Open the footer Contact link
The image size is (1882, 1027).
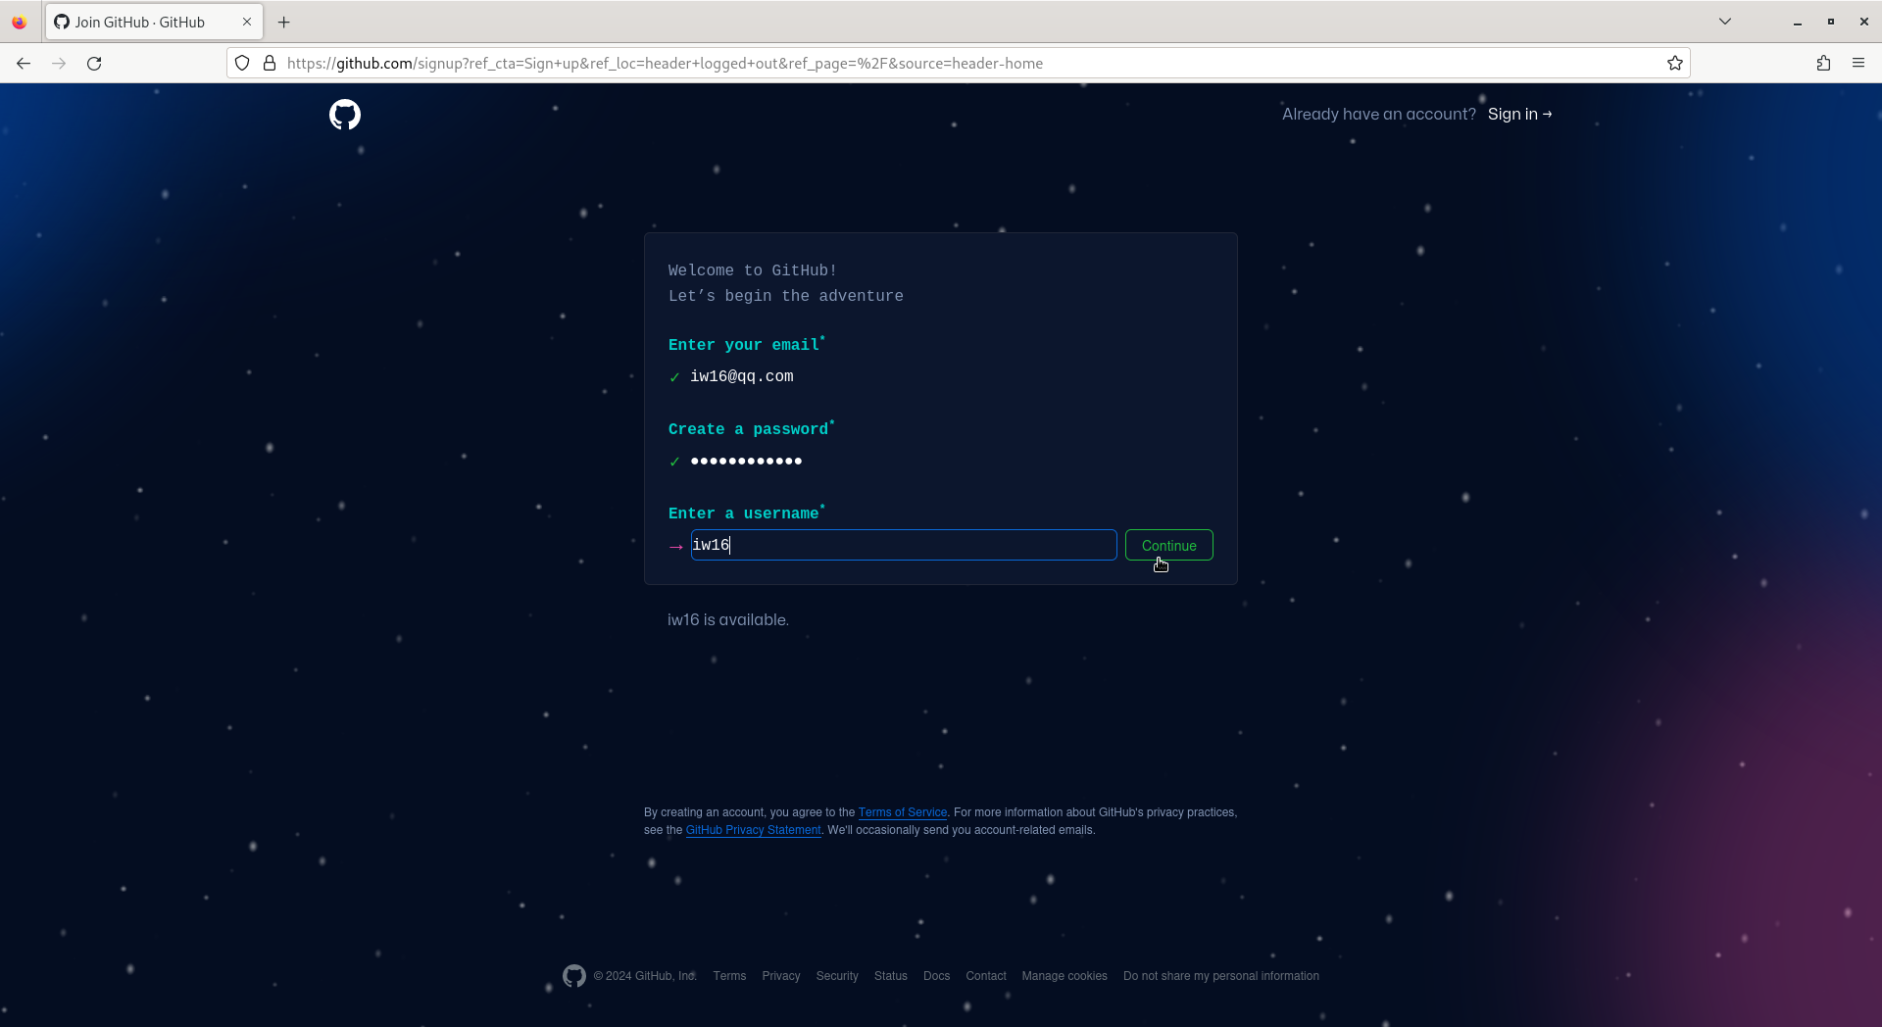point(986,976)
